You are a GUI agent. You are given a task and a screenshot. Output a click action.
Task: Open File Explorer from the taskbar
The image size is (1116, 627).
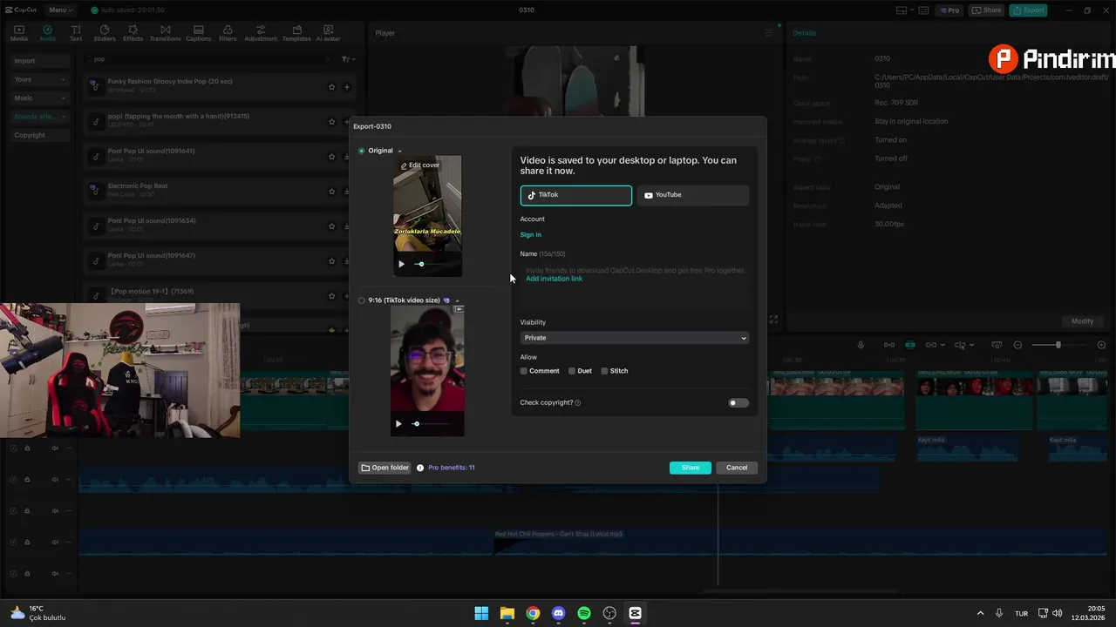pyautogui.click(x=507, y=613)
